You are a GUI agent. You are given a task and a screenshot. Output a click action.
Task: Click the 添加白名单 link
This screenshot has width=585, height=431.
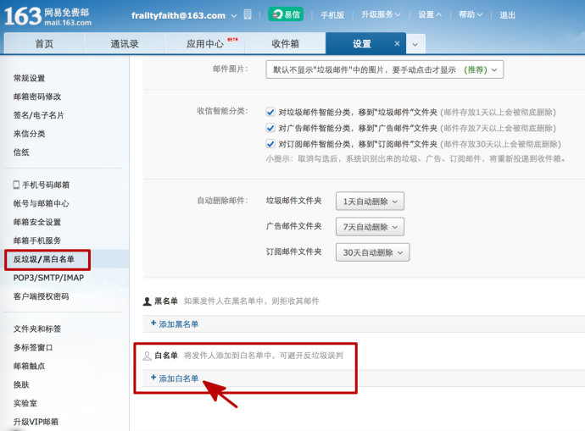178,379
